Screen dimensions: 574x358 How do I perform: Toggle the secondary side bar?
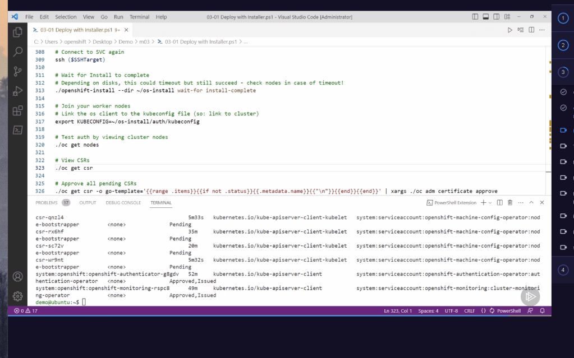pyautogui.click(x=496, y=17)
